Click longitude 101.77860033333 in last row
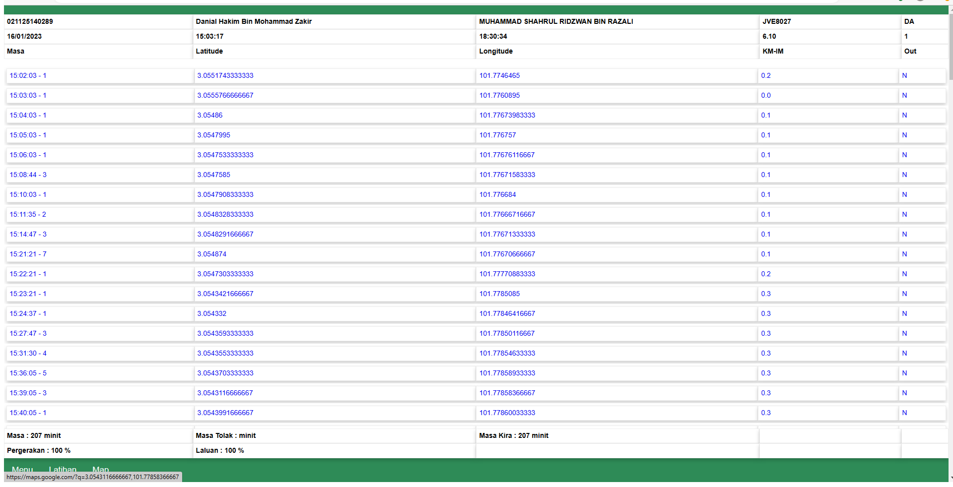The height and width of the screenshot is (487, 953). coord(507,413)
